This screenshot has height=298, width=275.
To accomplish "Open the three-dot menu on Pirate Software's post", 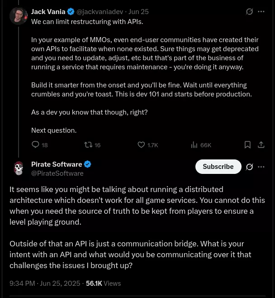I will (261, 167).
